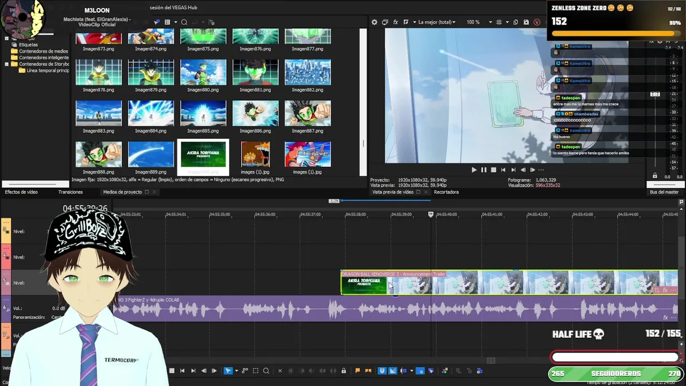Toggle external monitor preview icon

(385, 22)
